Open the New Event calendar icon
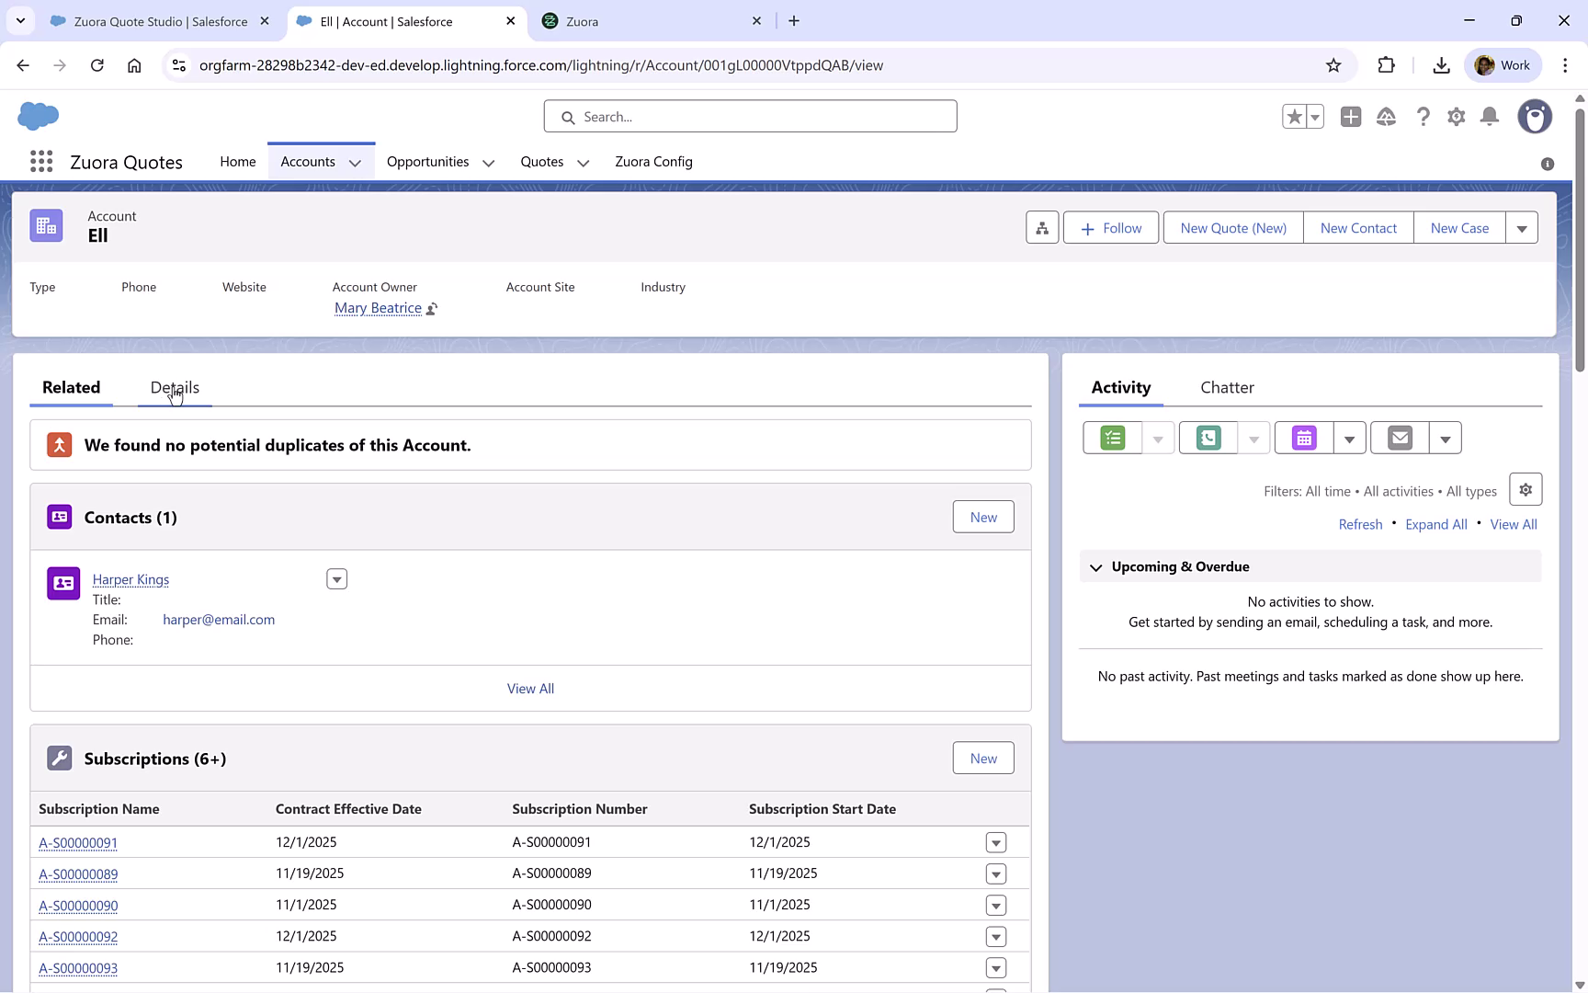This screenshot has height=993, width=1588. (1302, 438)
